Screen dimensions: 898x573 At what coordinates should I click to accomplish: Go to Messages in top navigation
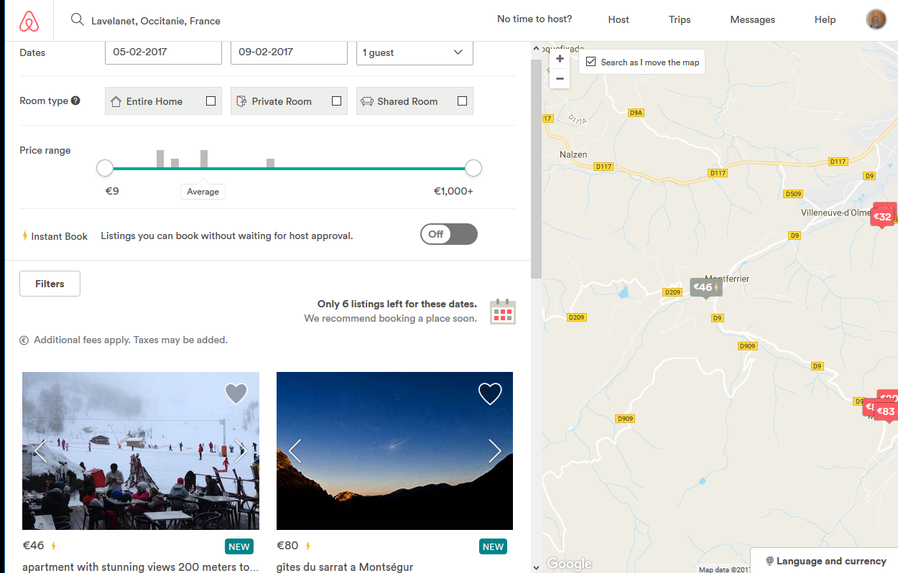(x=752, y=20)
